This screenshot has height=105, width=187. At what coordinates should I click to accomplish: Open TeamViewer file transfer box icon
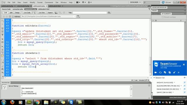169,72
